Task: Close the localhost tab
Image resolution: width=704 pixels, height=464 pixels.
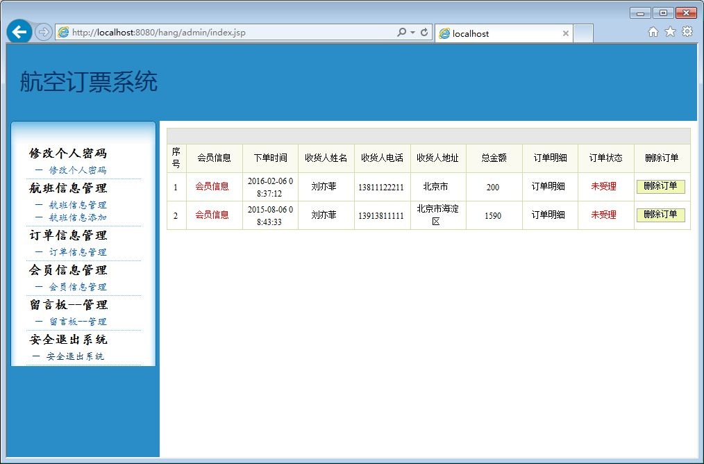Action: 566,33
